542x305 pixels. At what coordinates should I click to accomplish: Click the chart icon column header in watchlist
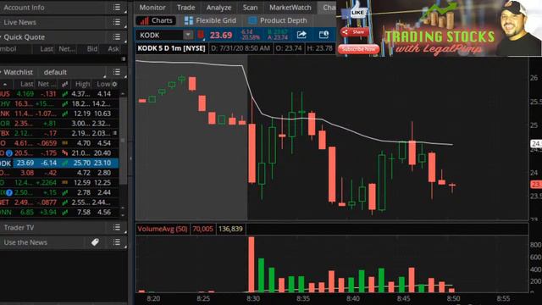coord(65,84)
